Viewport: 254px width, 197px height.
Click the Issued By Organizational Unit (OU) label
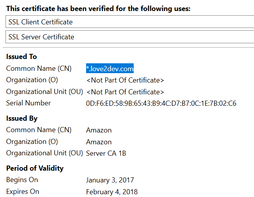tap(44, 153)
